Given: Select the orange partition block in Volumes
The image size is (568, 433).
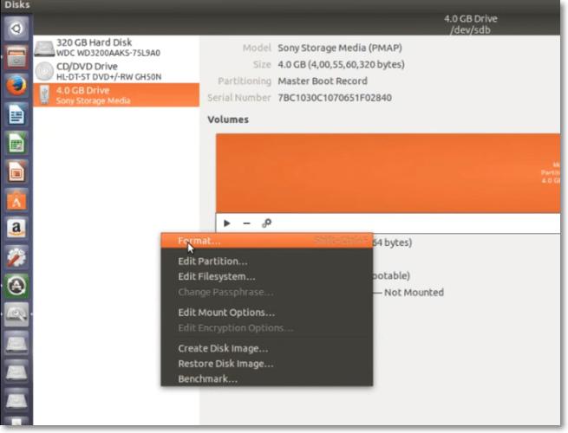Looking at the screenshot, I should tap(388, 173).
